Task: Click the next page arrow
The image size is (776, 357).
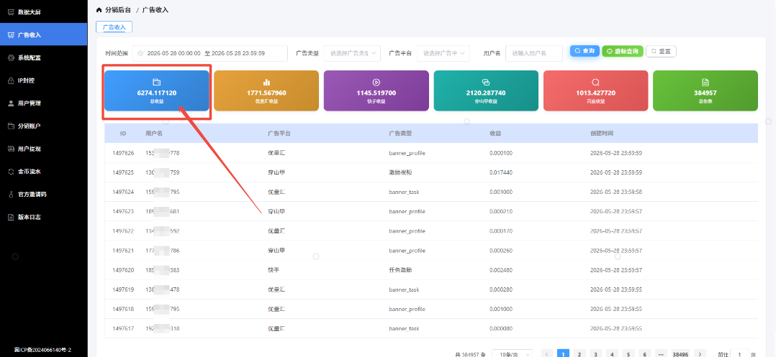Action: [699, 355]
